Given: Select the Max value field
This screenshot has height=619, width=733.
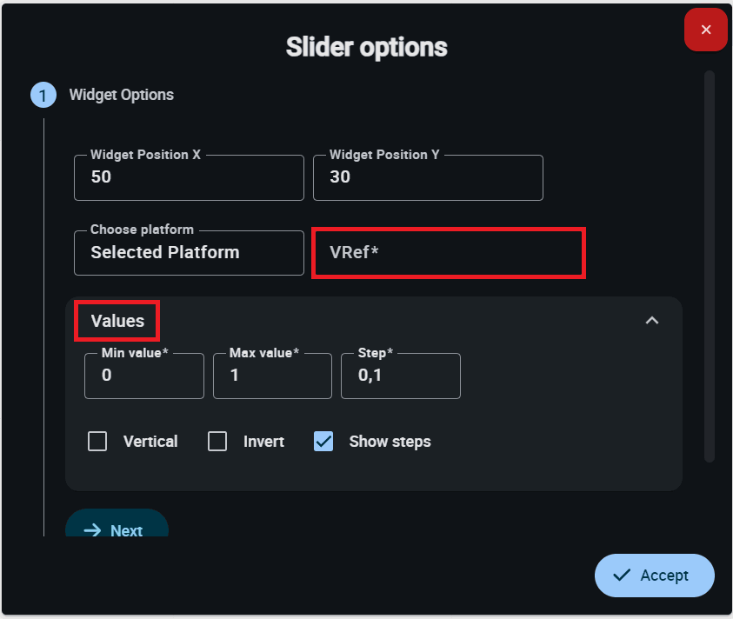Looking at the screenshot, I should (x=272, y=376).
